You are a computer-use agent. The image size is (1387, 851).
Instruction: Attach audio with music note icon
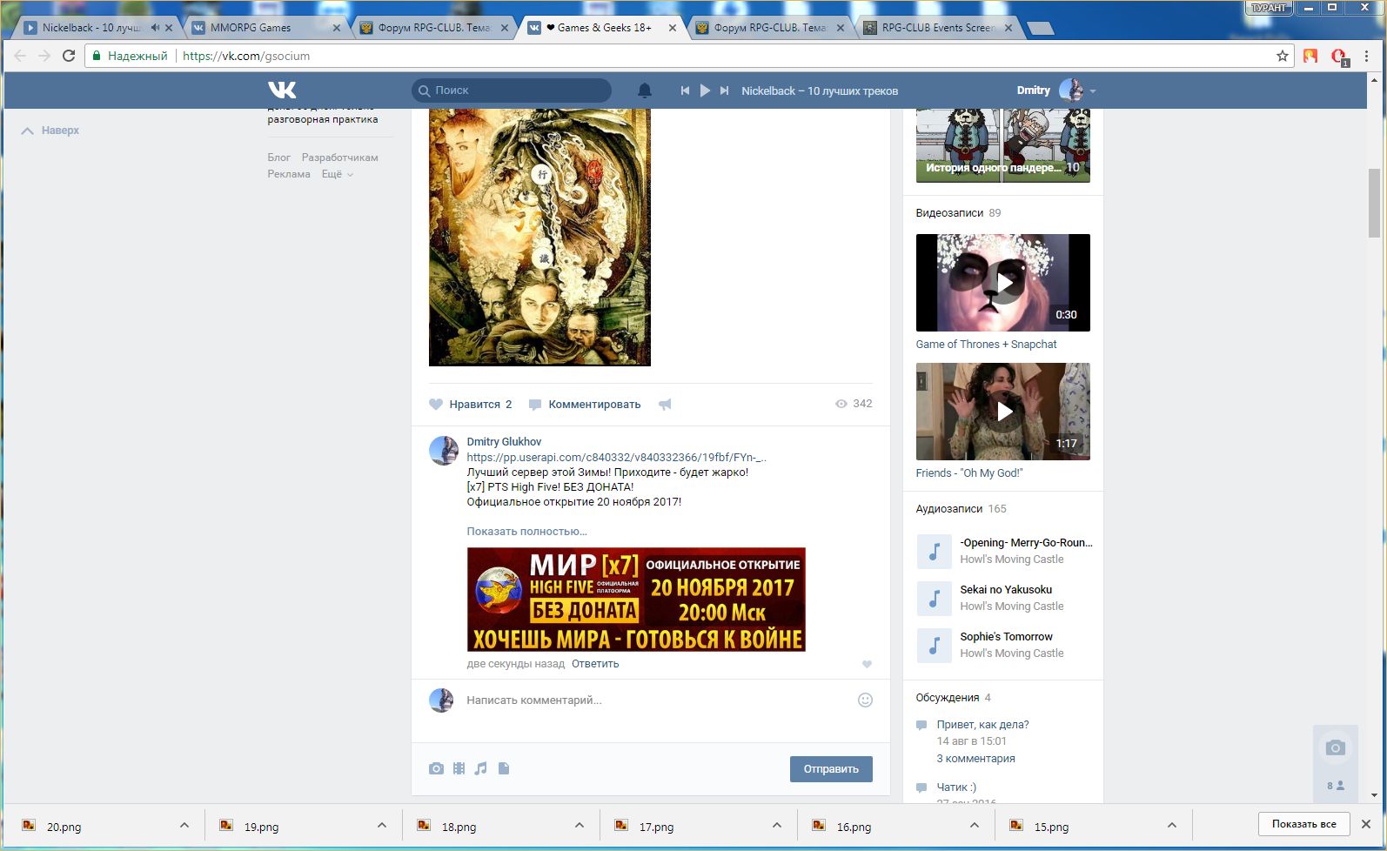tap(481, 768)
